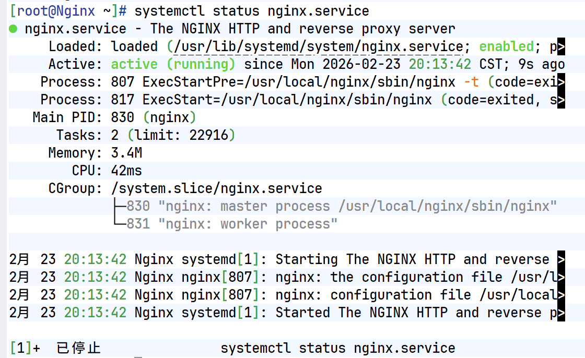Click the ExecStartPre path for process 807
Screen dimensions: 585x358
tap(350, 82)
